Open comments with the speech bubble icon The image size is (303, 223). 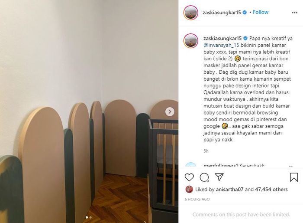click(204, 177)
